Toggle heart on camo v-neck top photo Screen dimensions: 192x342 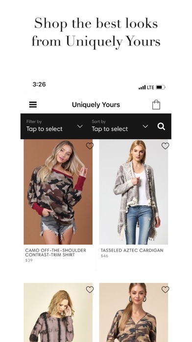pyautogui.click(x=165, y=289)
